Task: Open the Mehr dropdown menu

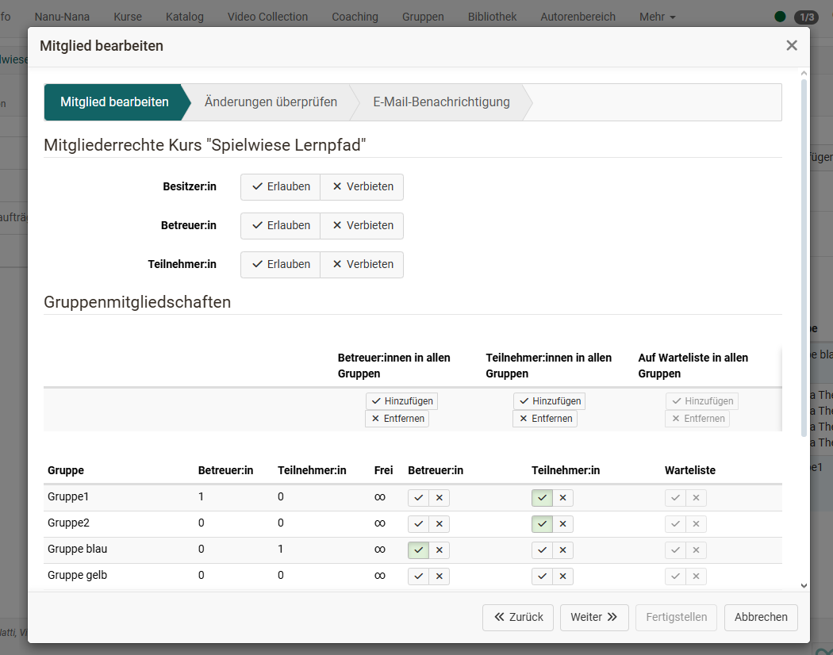Action: pyautogui.click(x=657, y=17)
